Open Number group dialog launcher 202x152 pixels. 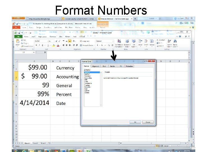113,49
